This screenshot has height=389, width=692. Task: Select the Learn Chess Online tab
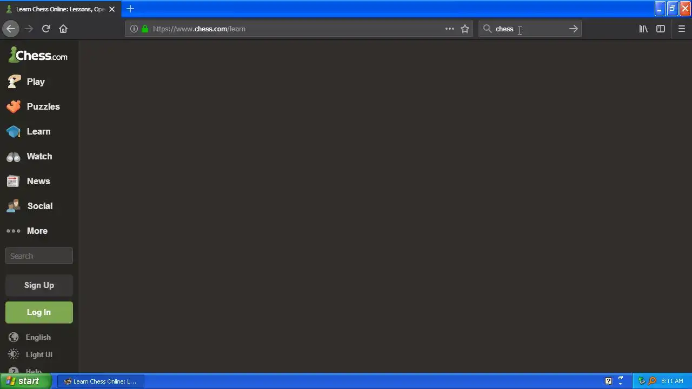point(61,9)
